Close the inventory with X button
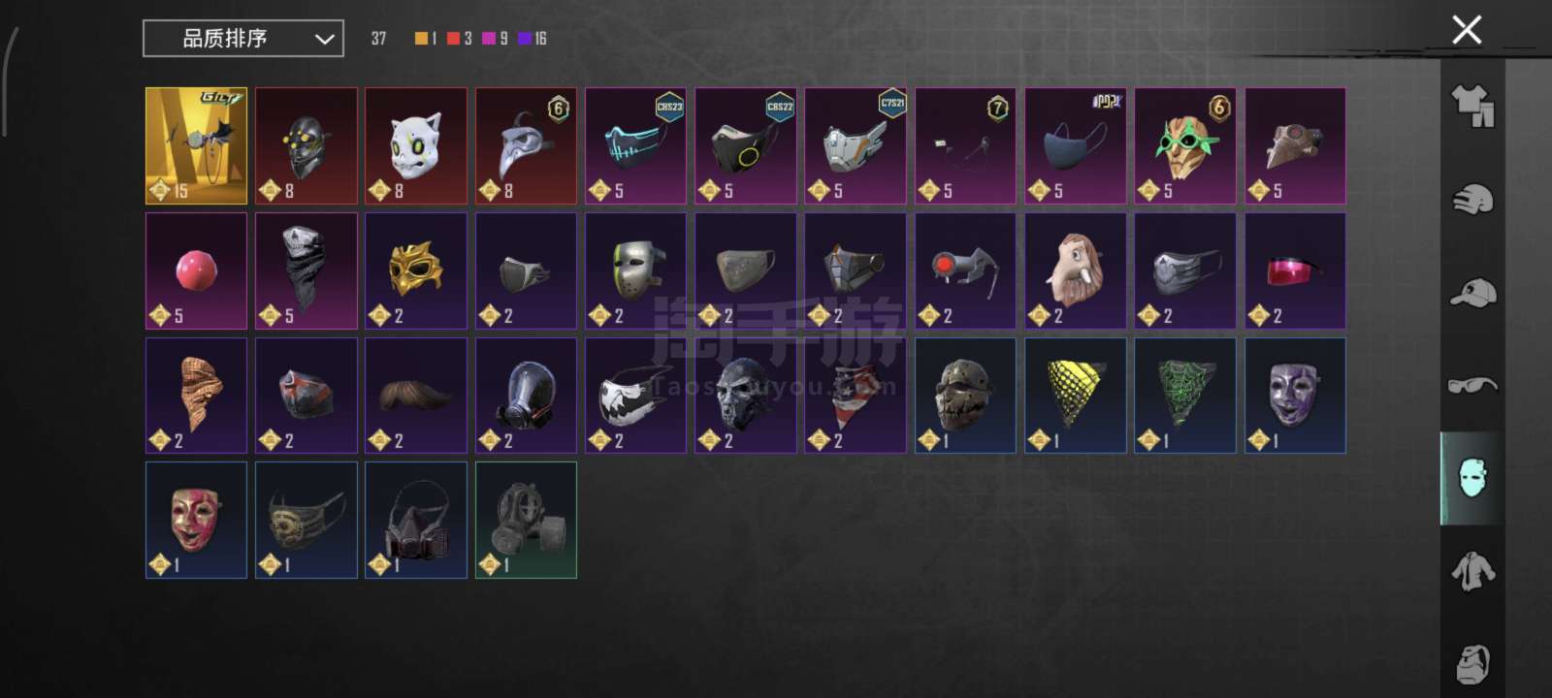This screenshot has height=698, width=1552. pyautogui.click(x=1467, y=30)
